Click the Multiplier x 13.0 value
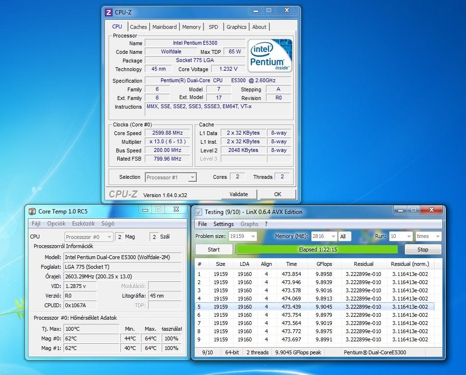The height and width of the screenshot is (375, 466). tap(167, 141)
